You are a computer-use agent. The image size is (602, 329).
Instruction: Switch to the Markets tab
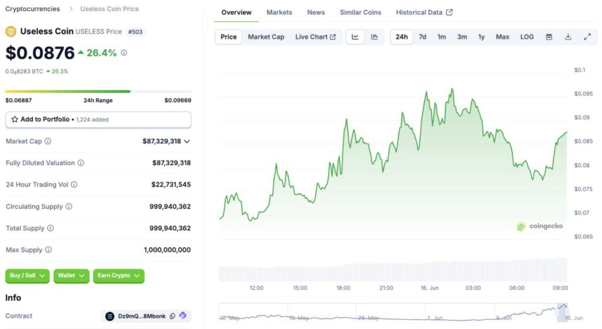pyautogui.click(x=279, y=12)
